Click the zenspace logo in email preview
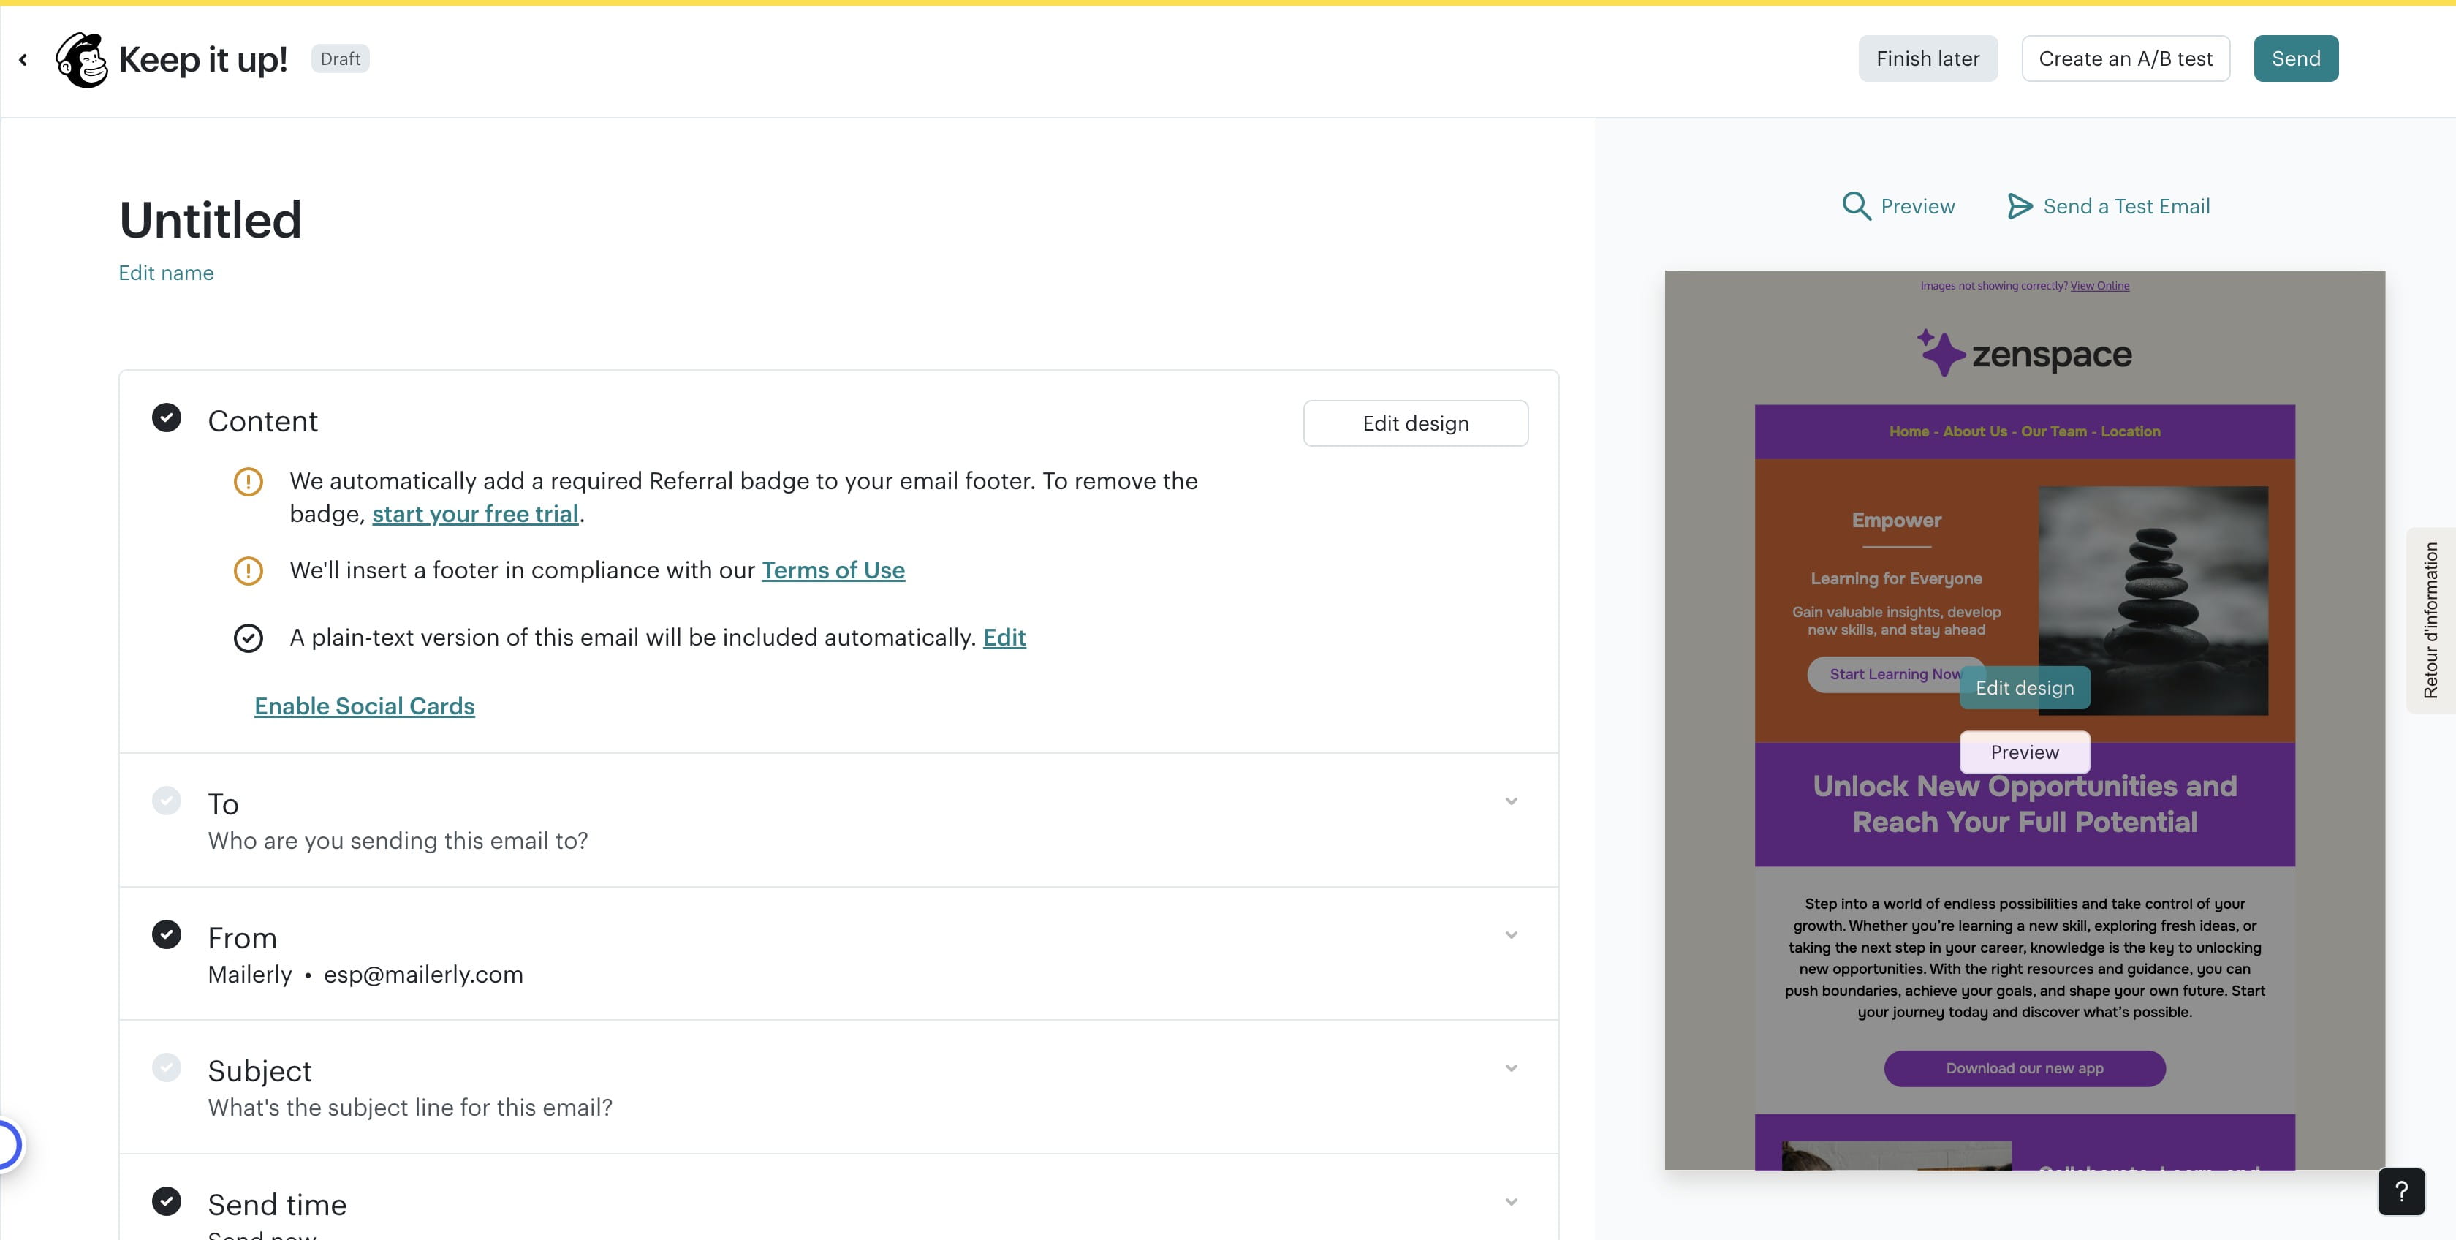 (2024, 354)
